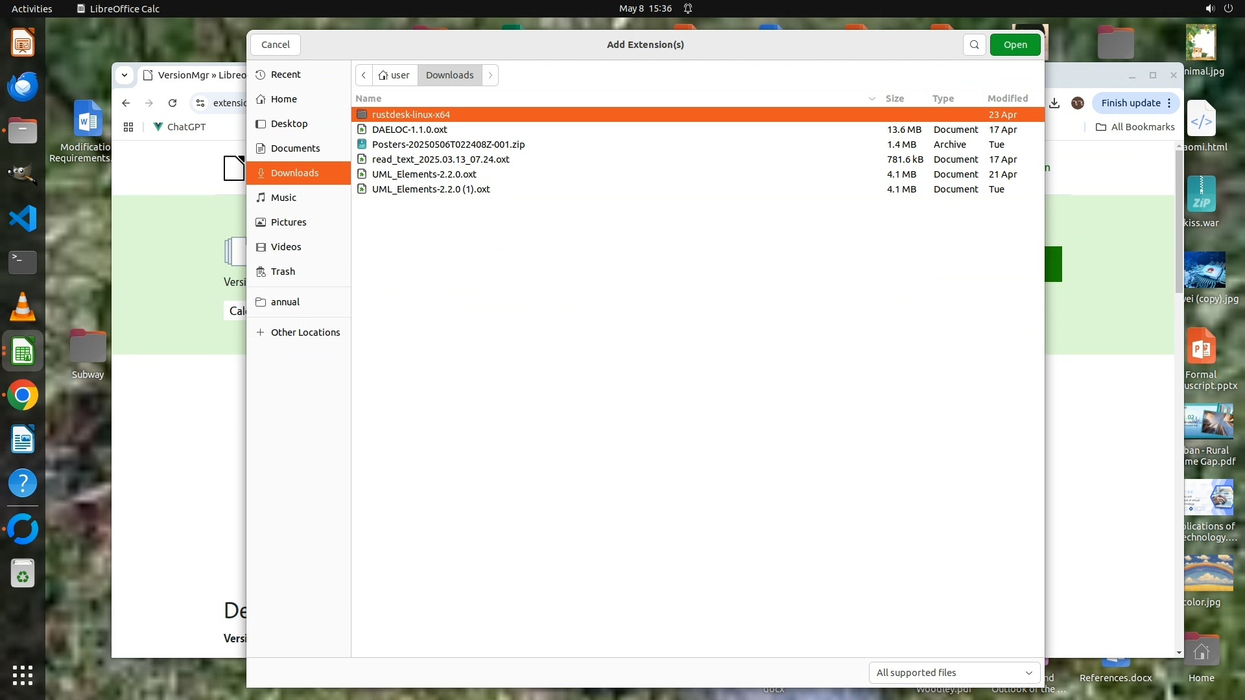This screenshot has width=1245, height=700.
Task: Open Visual Studio Code from dock
Action: [x=23, y=218]
